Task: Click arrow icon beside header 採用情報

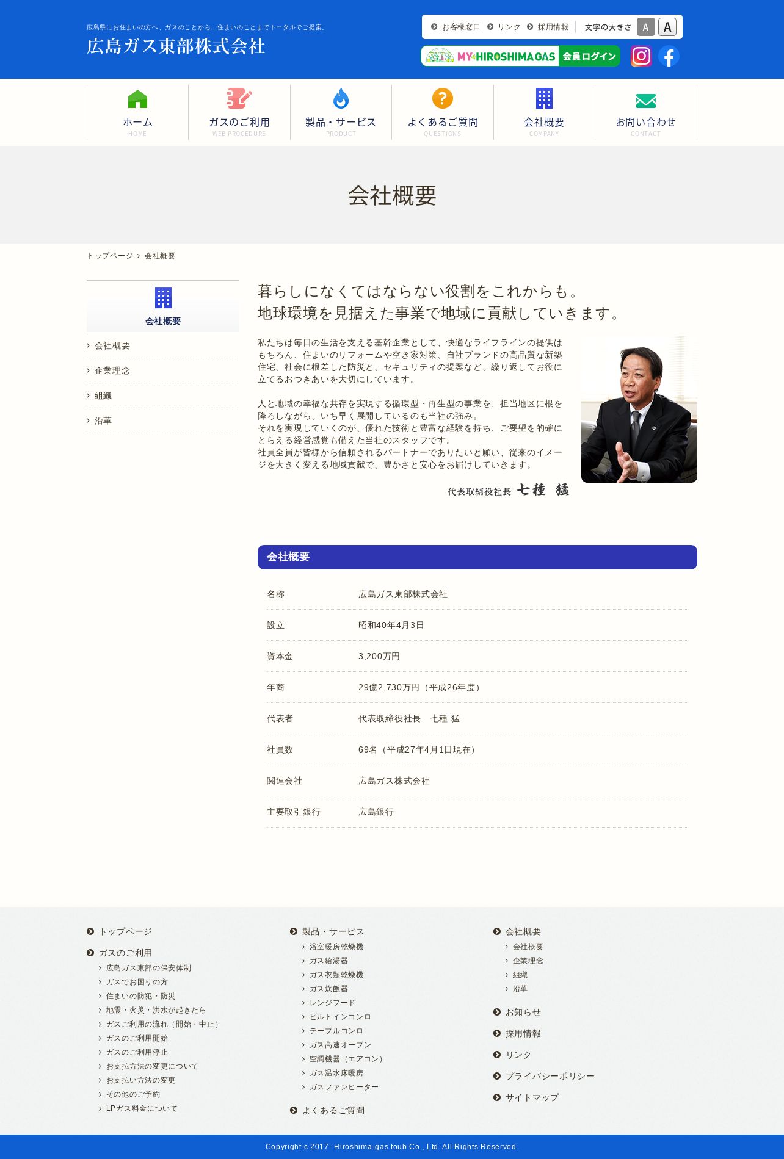Action: 530,27
